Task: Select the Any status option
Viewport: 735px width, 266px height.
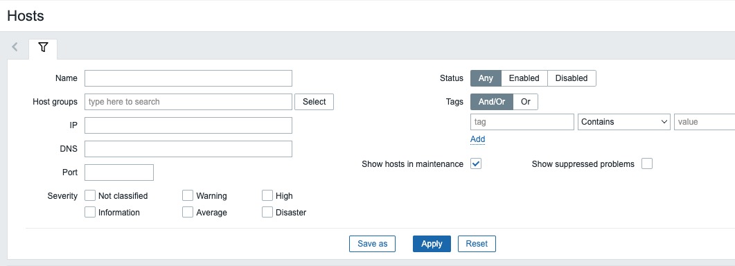Action: tap(486, 78)
